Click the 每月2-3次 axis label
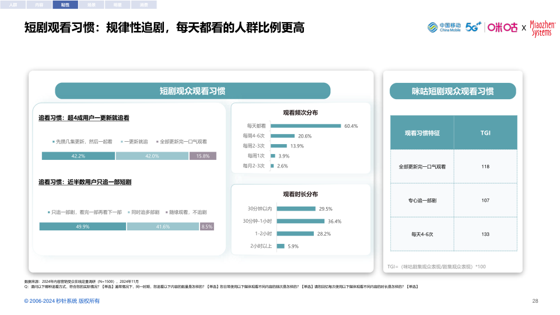 point(254,166)
